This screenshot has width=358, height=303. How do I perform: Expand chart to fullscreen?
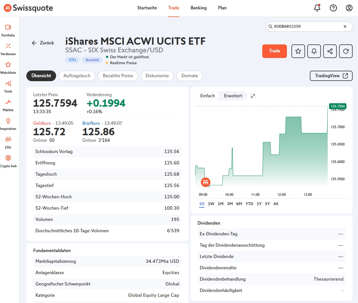click(x=253, y=96)
